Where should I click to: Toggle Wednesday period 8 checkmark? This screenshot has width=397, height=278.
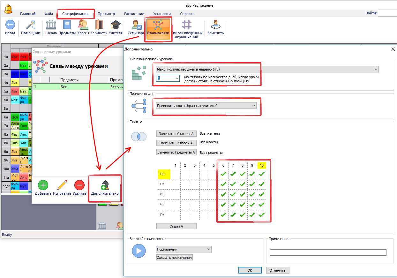(x=243, y=194)
